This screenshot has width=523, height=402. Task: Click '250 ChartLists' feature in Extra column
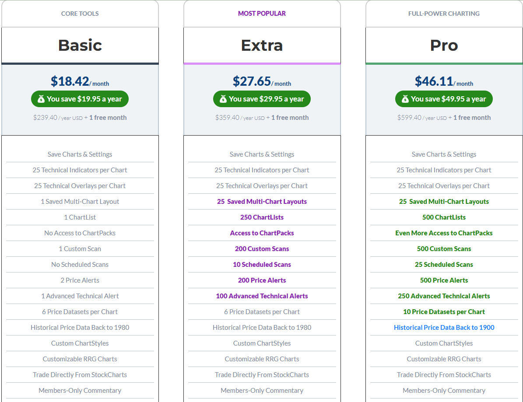point(262,217)
